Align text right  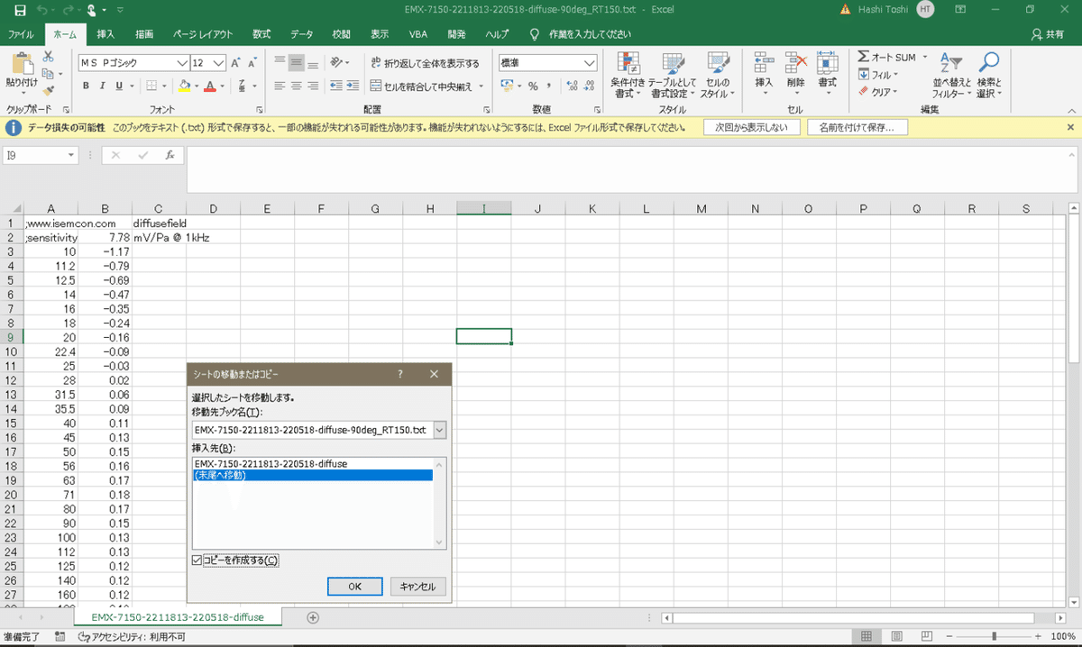point(313,86)
